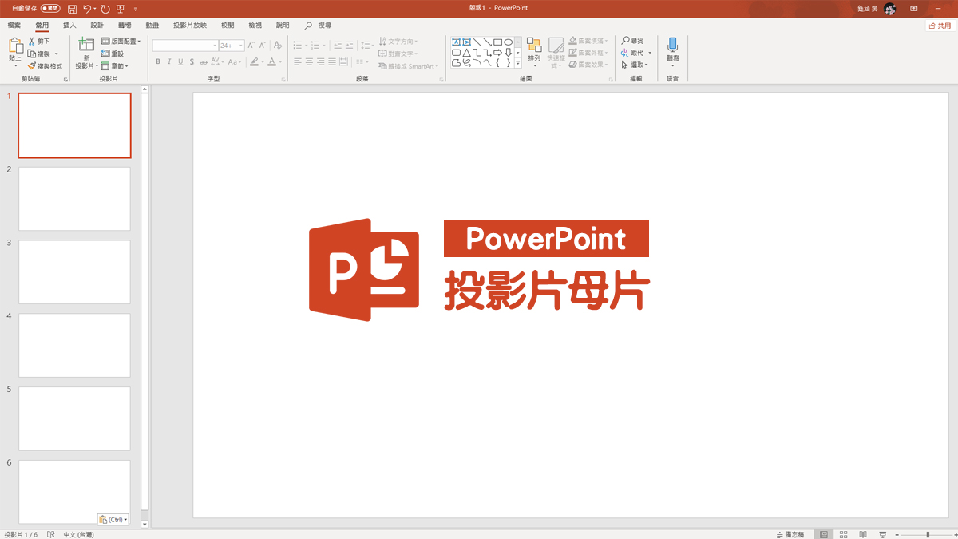Expand the Select (選取) dropdown
This screenshot has height=539, width=958.
click(x=635, y=65)
